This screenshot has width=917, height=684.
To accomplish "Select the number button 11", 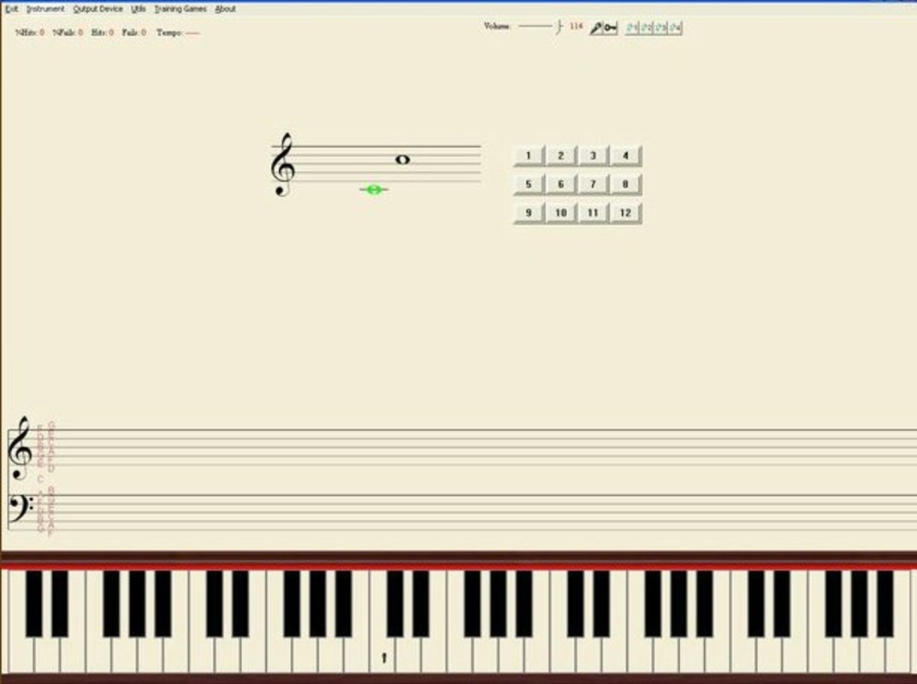I will click(593, 213).
